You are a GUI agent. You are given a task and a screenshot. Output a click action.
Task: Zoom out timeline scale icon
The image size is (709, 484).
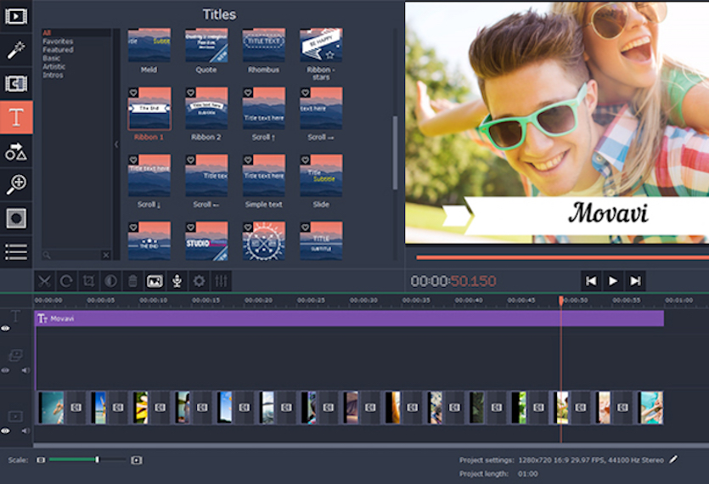(41, 460)
